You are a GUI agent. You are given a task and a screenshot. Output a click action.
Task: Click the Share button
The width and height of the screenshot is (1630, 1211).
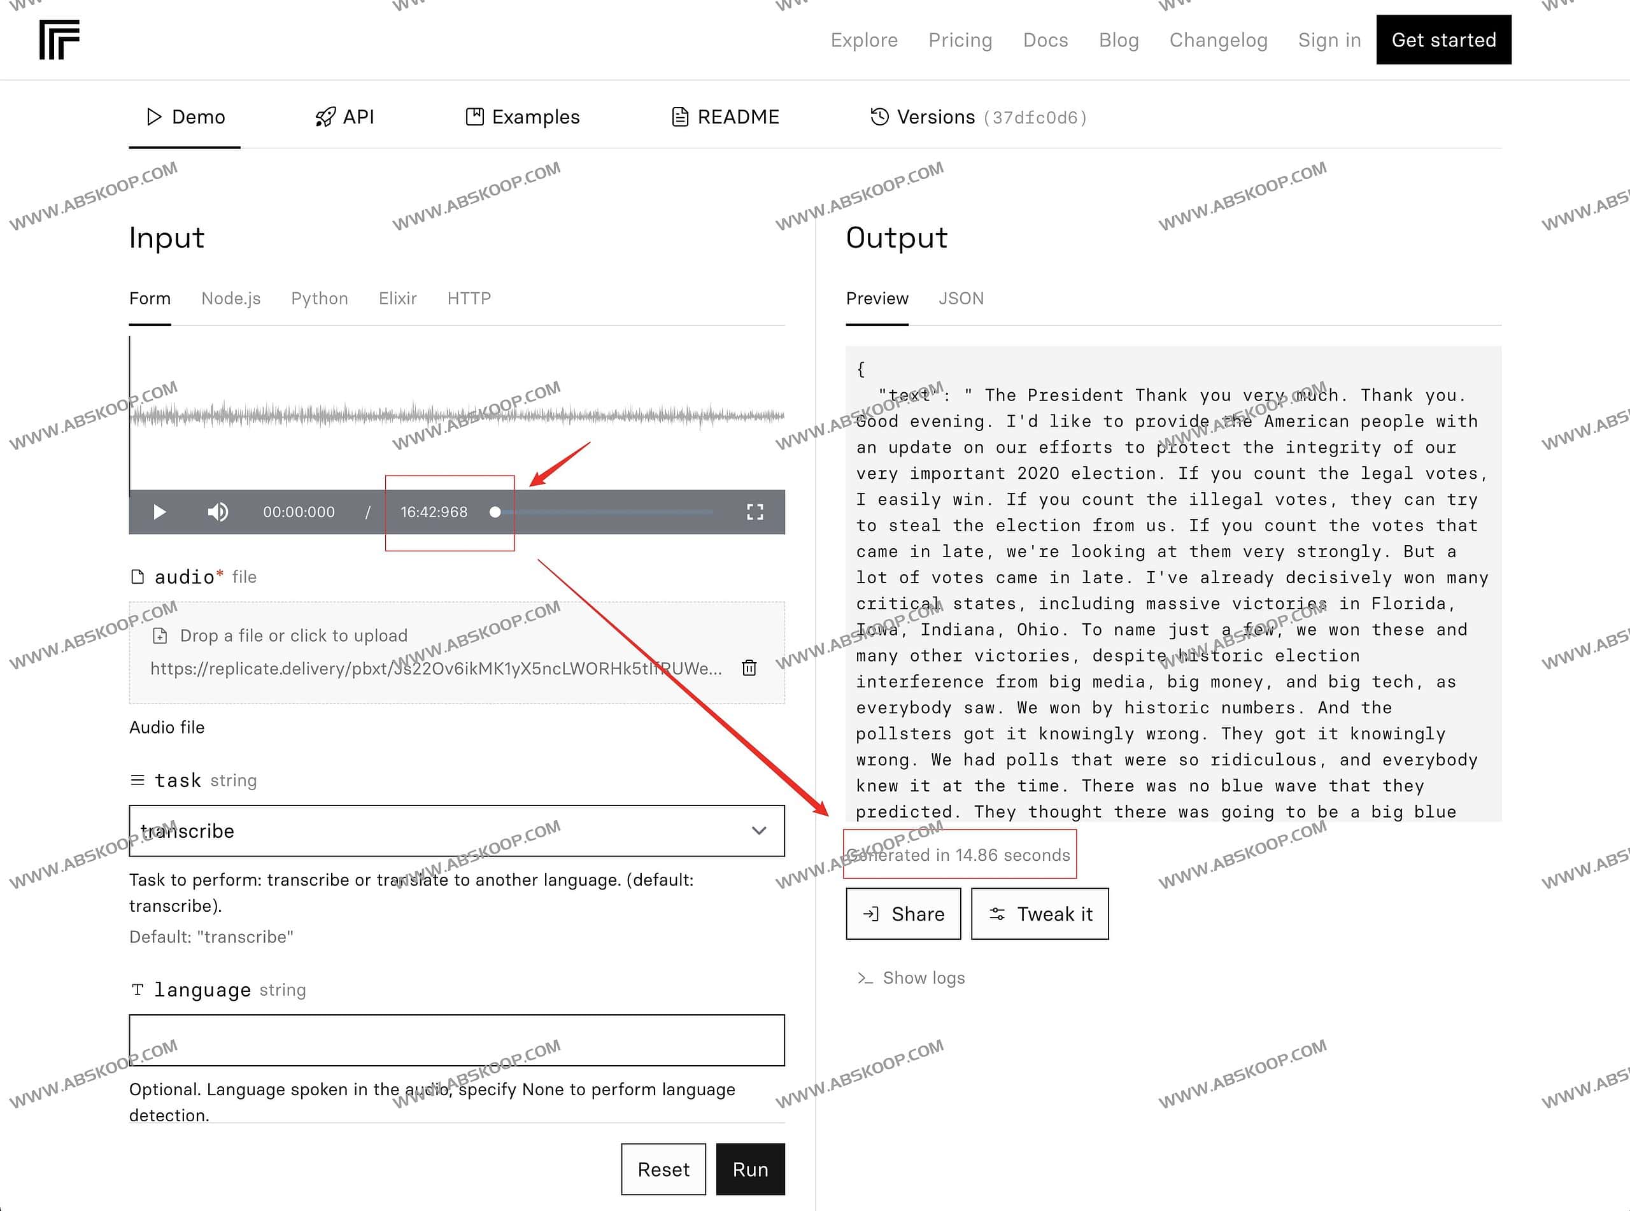click(x=903, y=914)
